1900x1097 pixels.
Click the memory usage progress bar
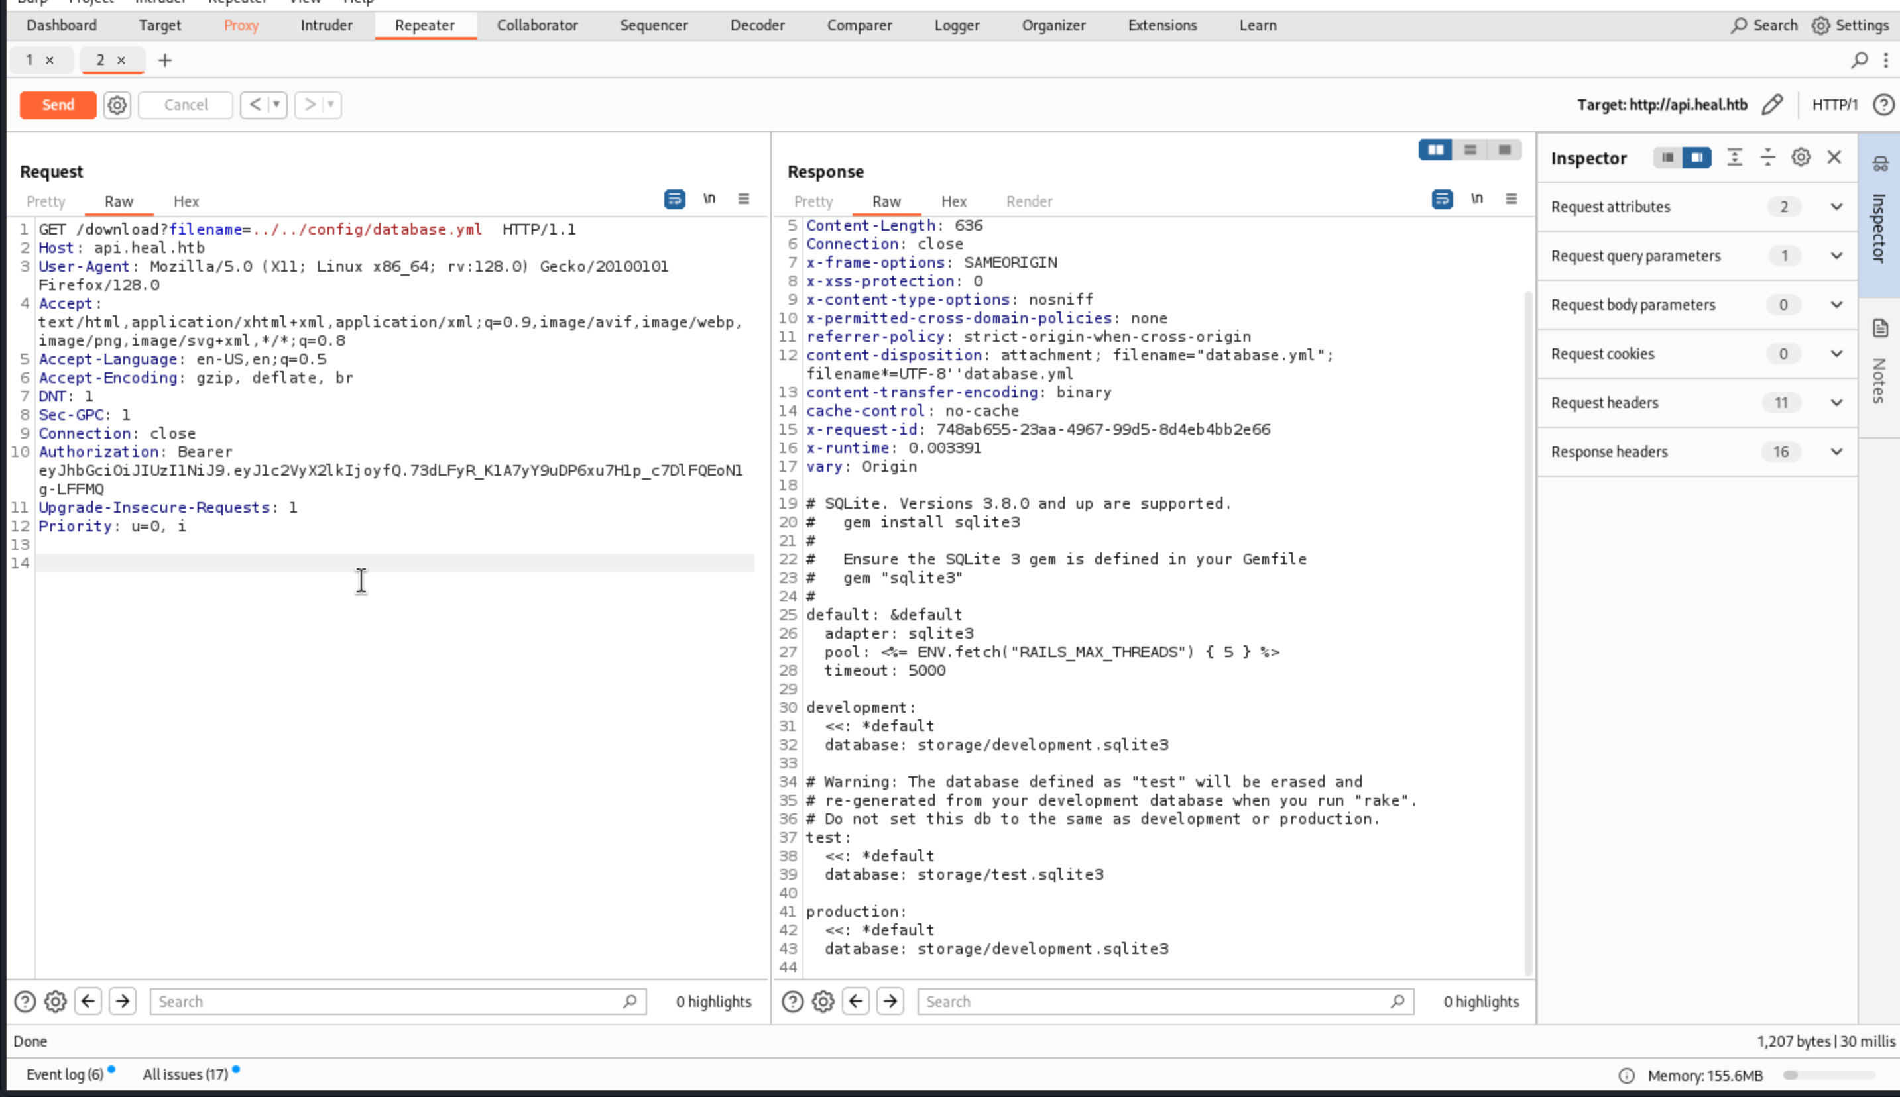click(x=1828, y=1076)
